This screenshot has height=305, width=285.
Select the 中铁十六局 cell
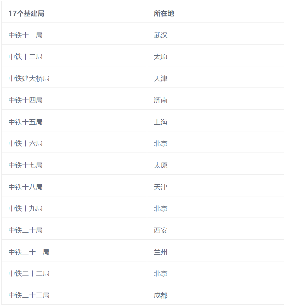(x=25, y=143)
